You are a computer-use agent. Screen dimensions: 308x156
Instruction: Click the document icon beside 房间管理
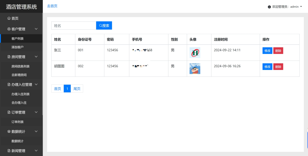(x=9, y=57)
